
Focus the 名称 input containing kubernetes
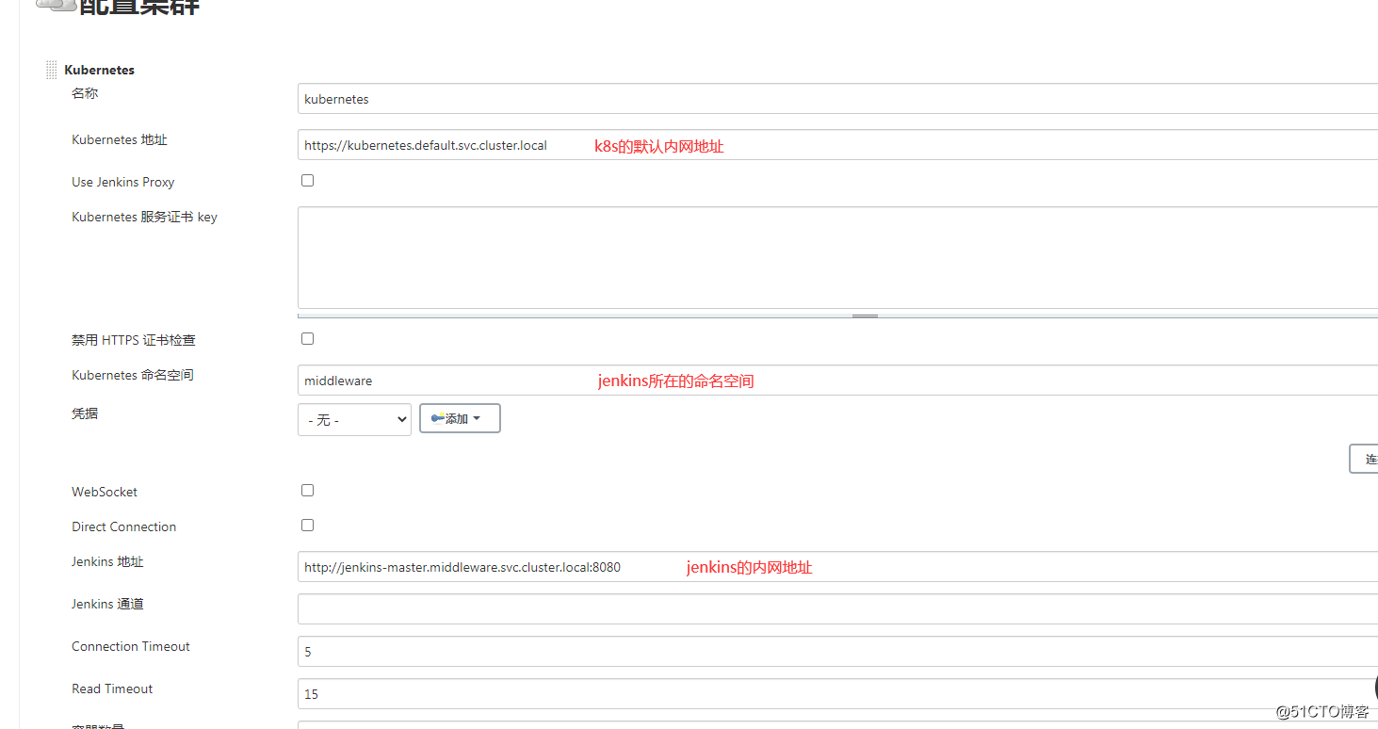(837, 99)
